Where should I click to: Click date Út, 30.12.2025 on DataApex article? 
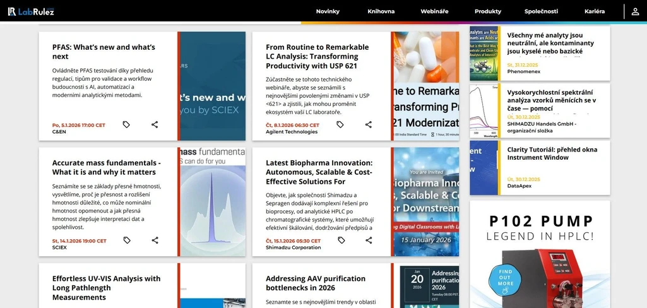(x=524, y=179)
